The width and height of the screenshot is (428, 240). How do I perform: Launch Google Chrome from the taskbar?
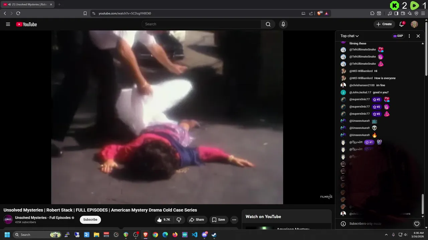155,235
